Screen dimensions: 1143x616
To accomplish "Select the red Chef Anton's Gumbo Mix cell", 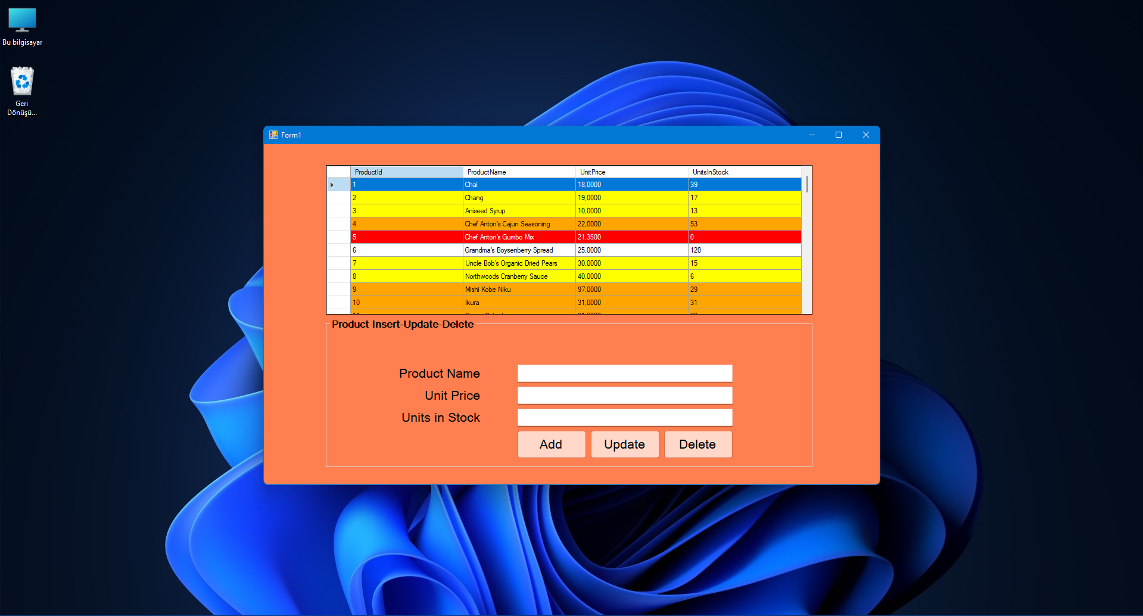I will (519, 237).
